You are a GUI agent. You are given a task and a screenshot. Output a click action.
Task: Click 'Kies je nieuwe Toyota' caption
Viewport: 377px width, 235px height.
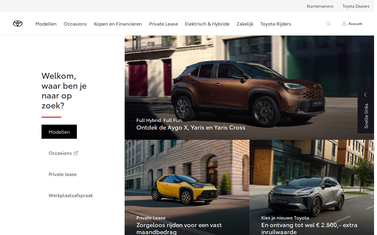coord(285,218)
